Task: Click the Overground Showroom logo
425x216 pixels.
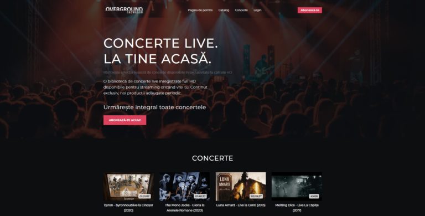Action: 124,11
